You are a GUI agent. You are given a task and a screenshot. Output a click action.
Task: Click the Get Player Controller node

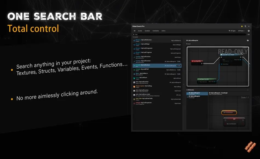207,81
